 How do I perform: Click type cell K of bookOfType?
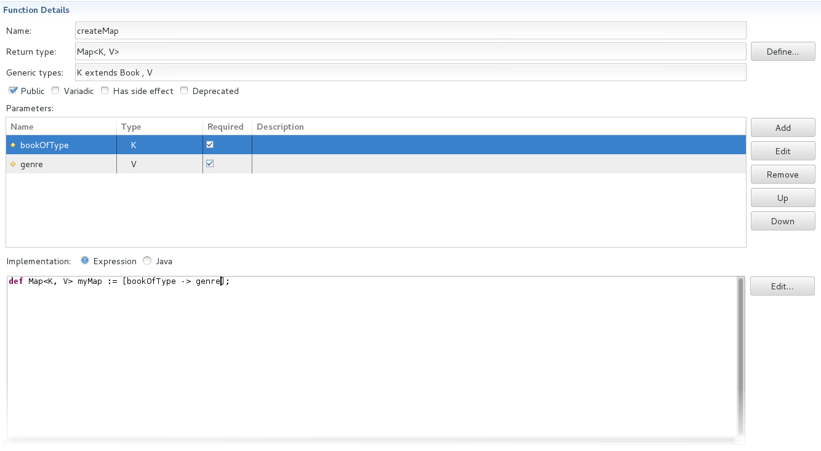pos(159,145)
